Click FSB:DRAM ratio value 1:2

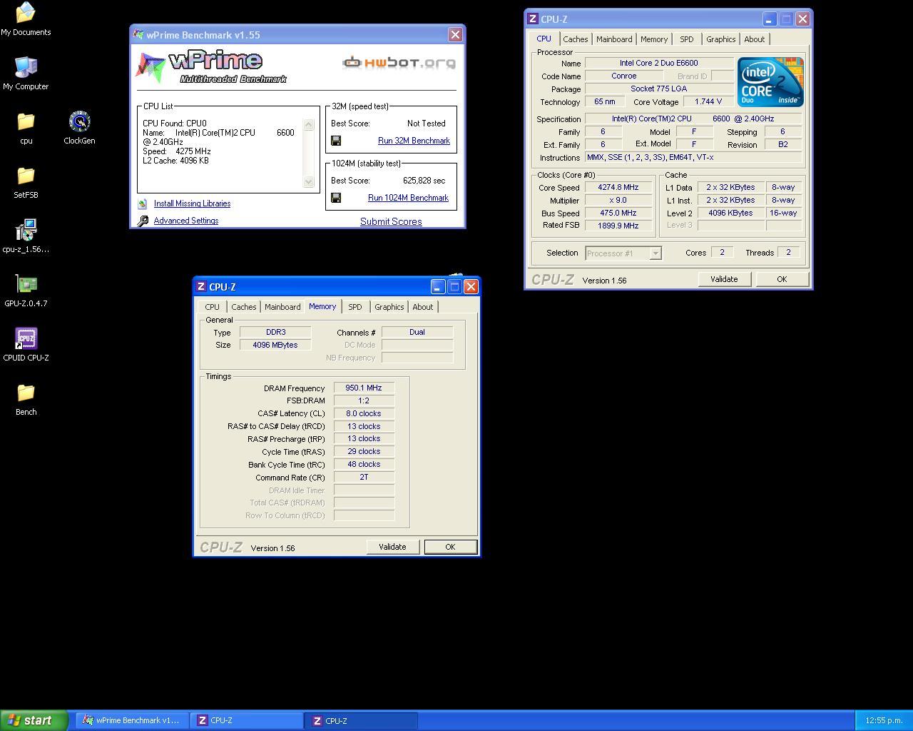click(x=364, y=400)
